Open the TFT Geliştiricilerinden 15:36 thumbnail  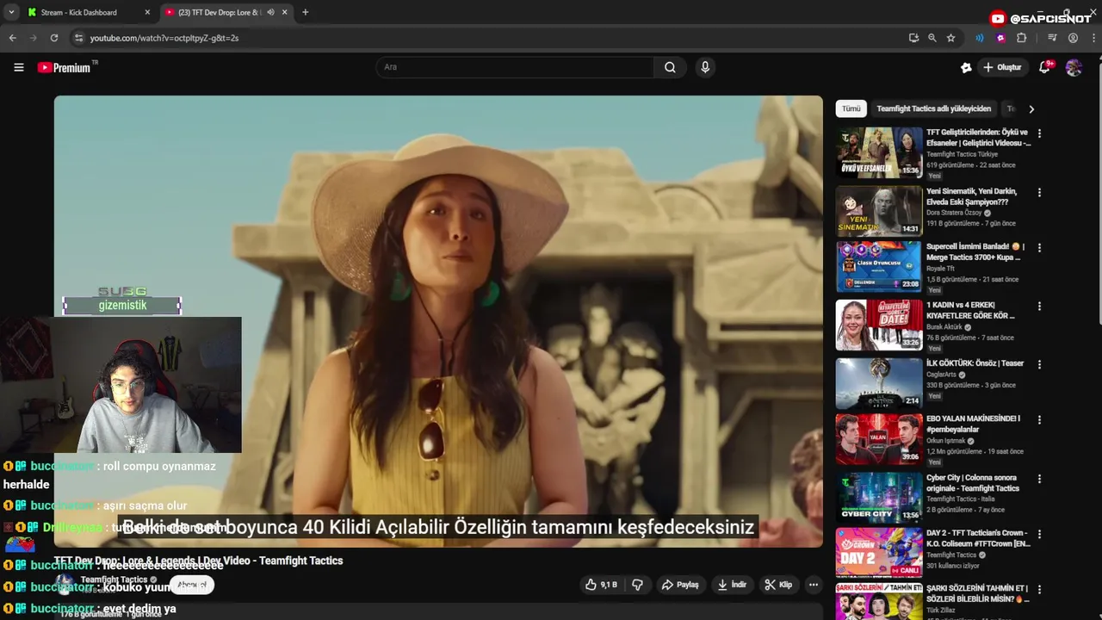tap(879, 152)
